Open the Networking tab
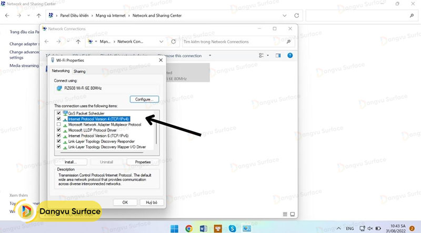Viewport: 421px width, 233px height. coord(61,71)
